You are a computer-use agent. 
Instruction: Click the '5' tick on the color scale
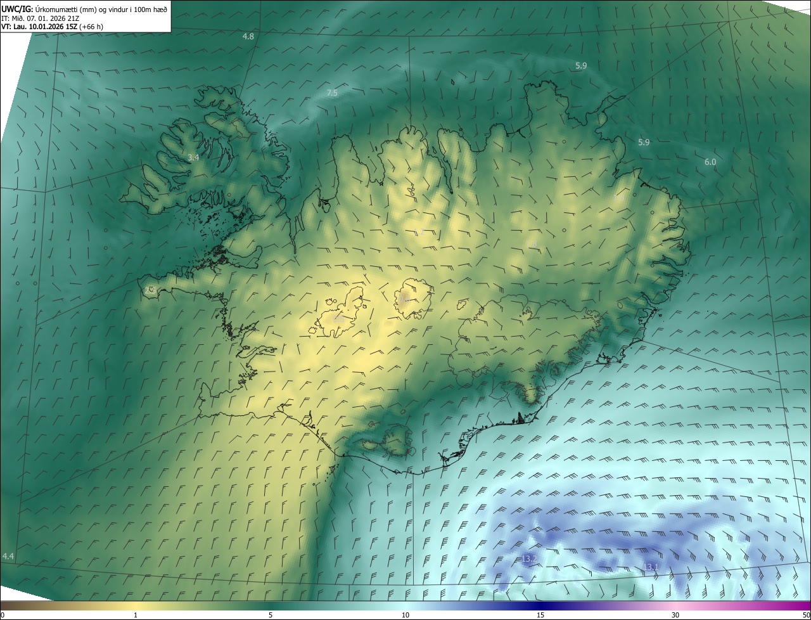[x=271, y=615]
